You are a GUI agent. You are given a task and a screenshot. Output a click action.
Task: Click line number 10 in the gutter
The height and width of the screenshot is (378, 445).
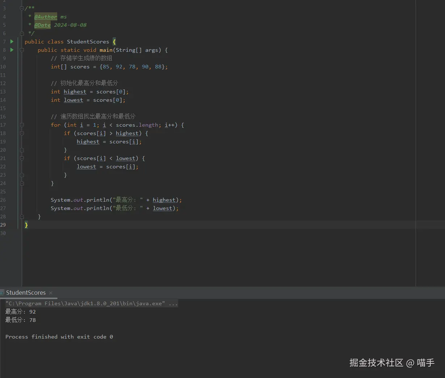click(x=3, y=67)
